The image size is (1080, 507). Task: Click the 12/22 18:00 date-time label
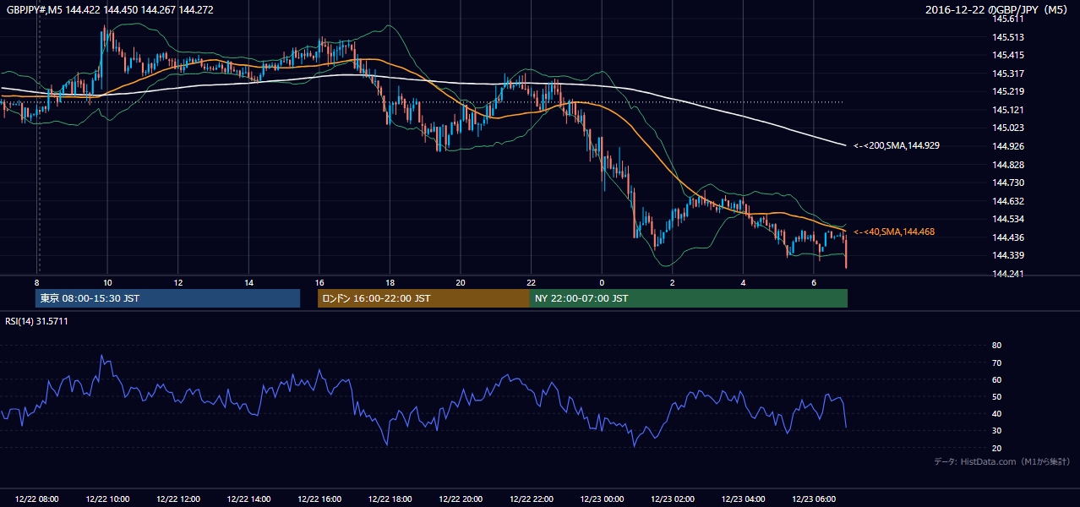(x=390, y=499)
